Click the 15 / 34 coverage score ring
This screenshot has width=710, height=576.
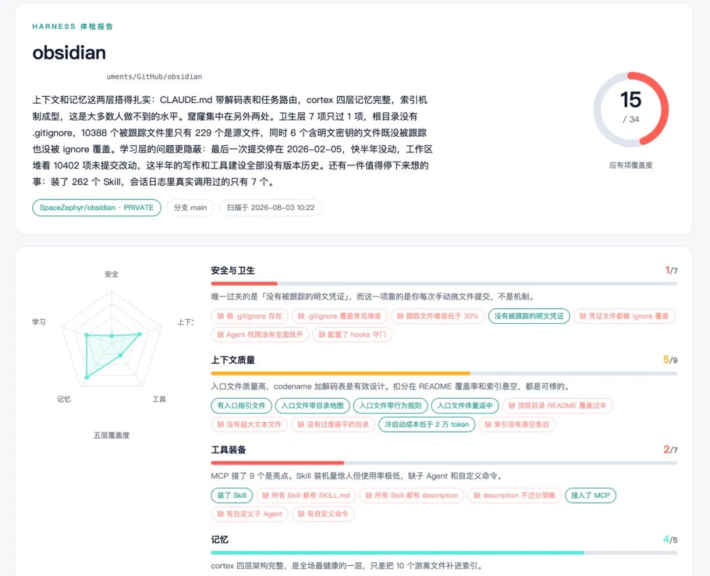point(630,110)
